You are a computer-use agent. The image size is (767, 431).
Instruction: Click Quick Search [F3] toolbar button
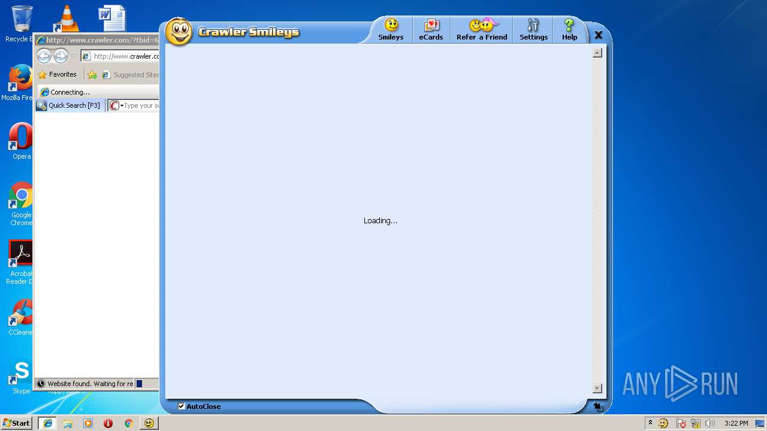(68, 105)
